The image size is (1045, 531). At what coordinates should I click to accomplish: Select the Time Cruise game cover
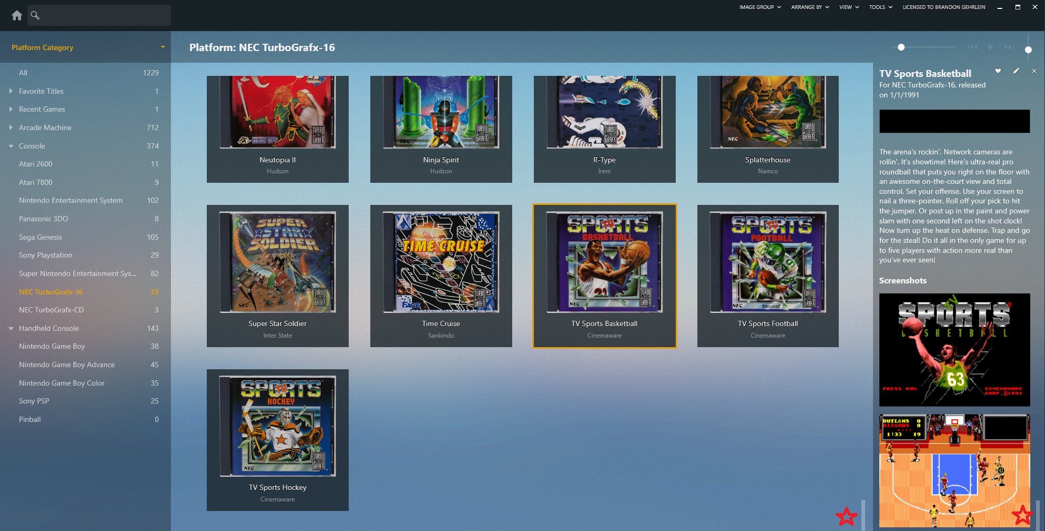(441, 262)
